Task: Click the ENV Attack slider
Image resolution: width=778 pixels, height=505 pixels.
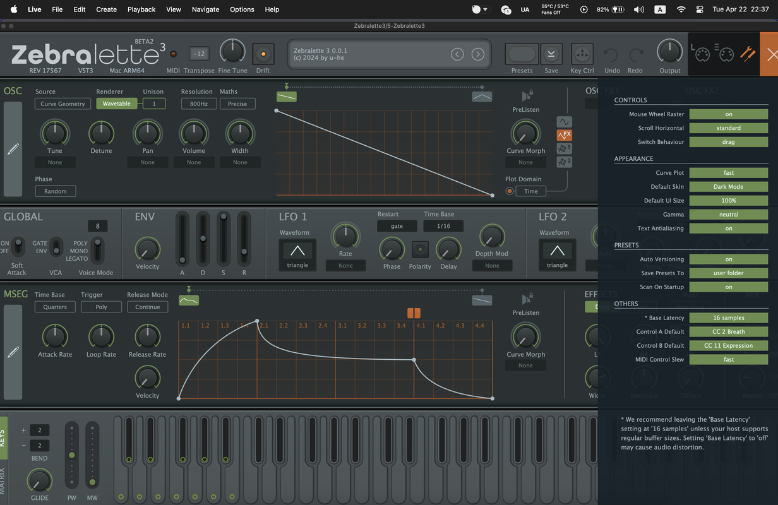Action: click(183, 239)
